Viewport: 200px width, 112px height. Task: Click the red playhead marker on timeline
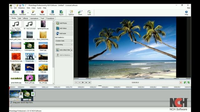point(9,87)
